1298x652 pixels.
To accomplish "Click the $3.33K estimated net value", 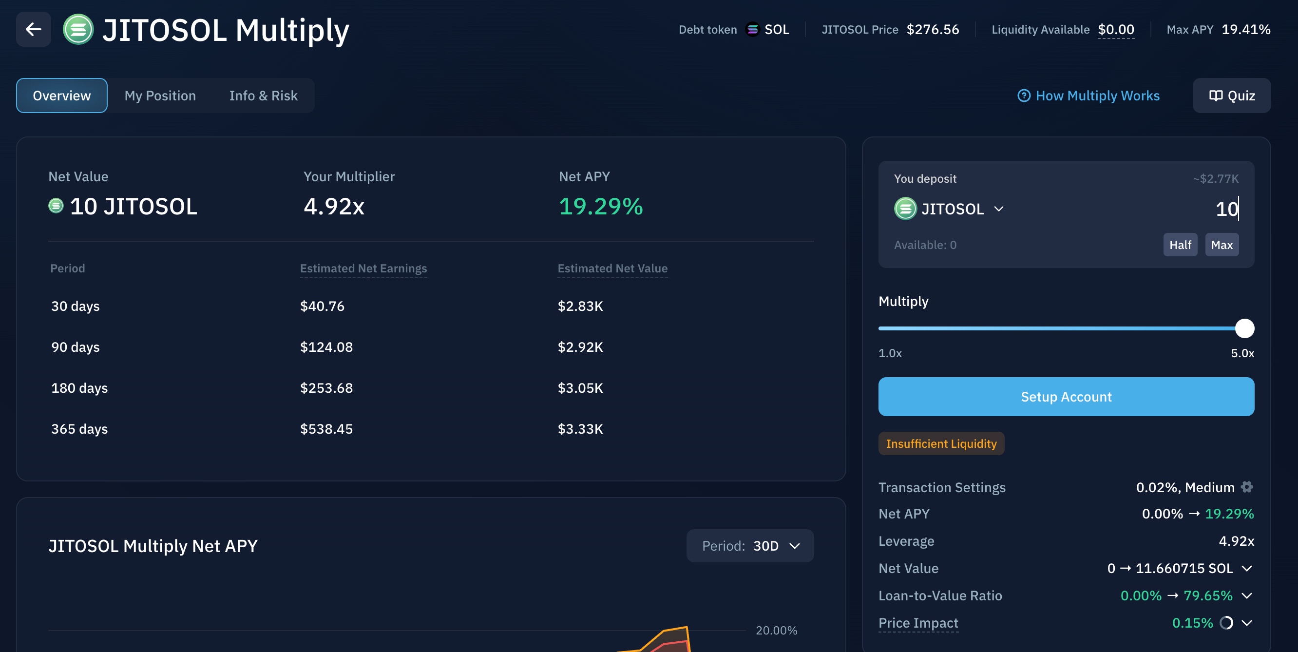I will point(580,429).
